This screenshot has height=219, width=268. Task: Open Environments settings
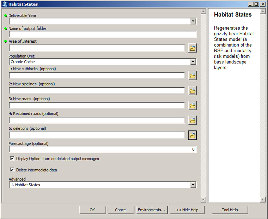(x=152, y=210)
